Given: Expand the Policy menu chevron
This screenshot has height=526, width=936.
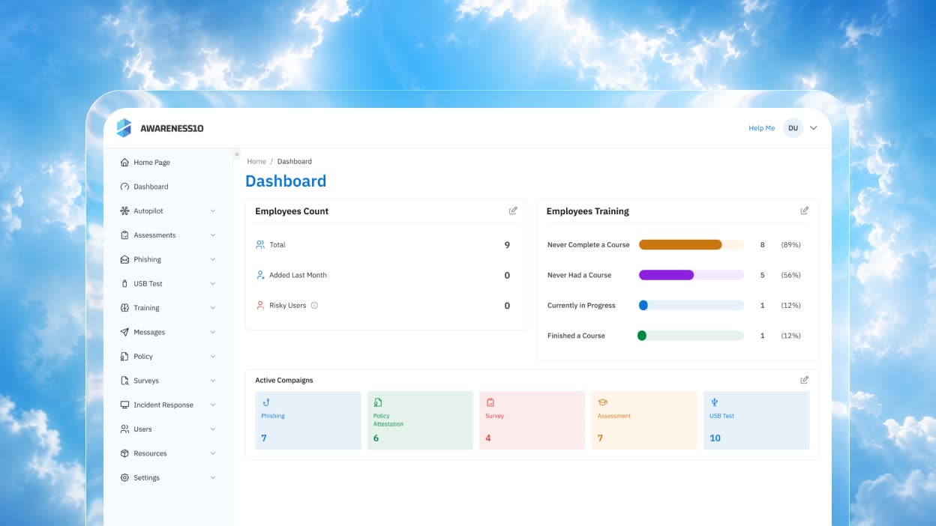Looking at the screenshot, I should pyautogui.click(x=212, y=357).
